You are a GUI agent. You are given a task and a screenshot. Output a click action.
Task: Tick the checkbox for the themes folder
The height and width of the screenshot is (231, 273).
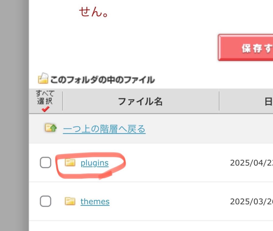[46, 201]
